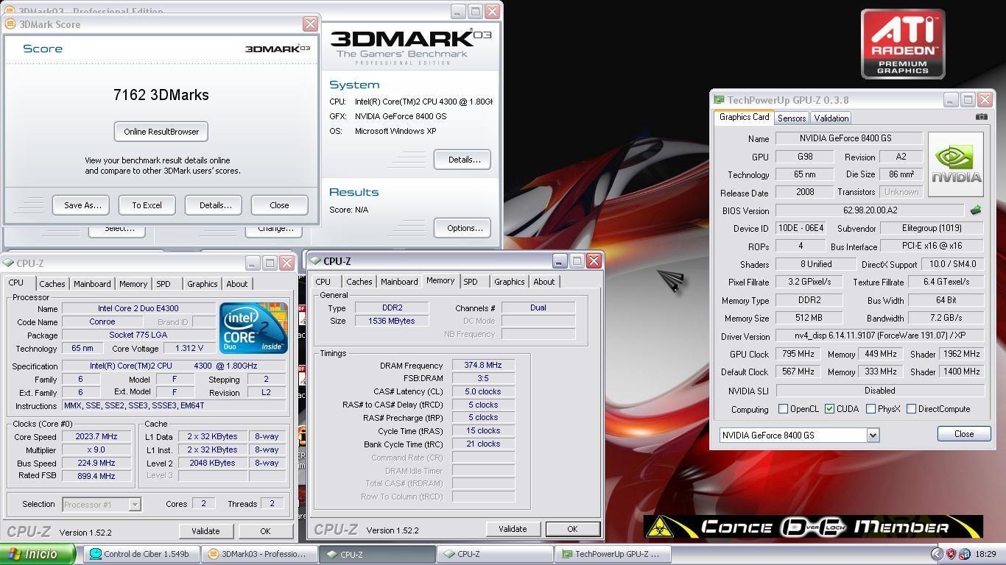The image size is (1006, 565).
Task: Enable the DirectCompute checkbox
Action: 911,409
